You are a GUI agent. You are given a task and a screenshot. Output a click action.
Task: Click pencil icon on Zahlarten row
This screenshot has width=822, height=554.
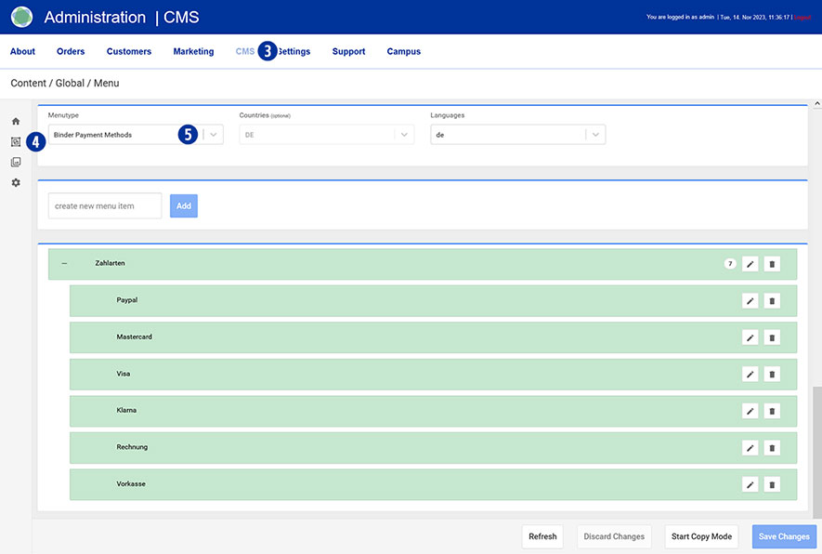coord(750,264)
